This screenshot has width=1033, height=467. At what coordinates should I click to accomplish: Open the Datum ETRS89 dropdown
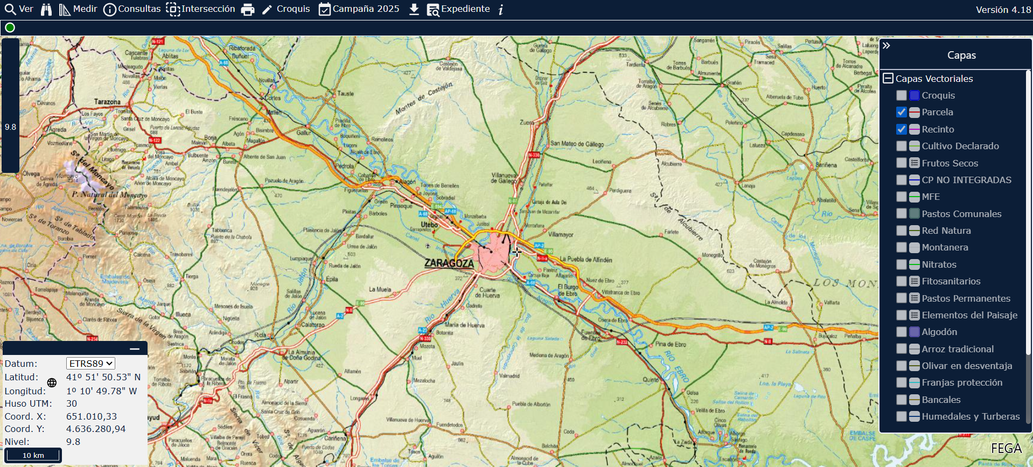90,364
